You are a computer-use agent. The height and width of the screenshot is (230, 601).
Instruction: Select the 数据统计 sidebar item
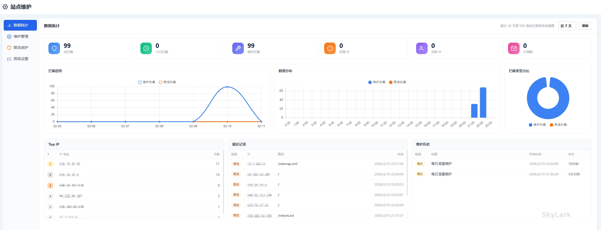(20, 25)
